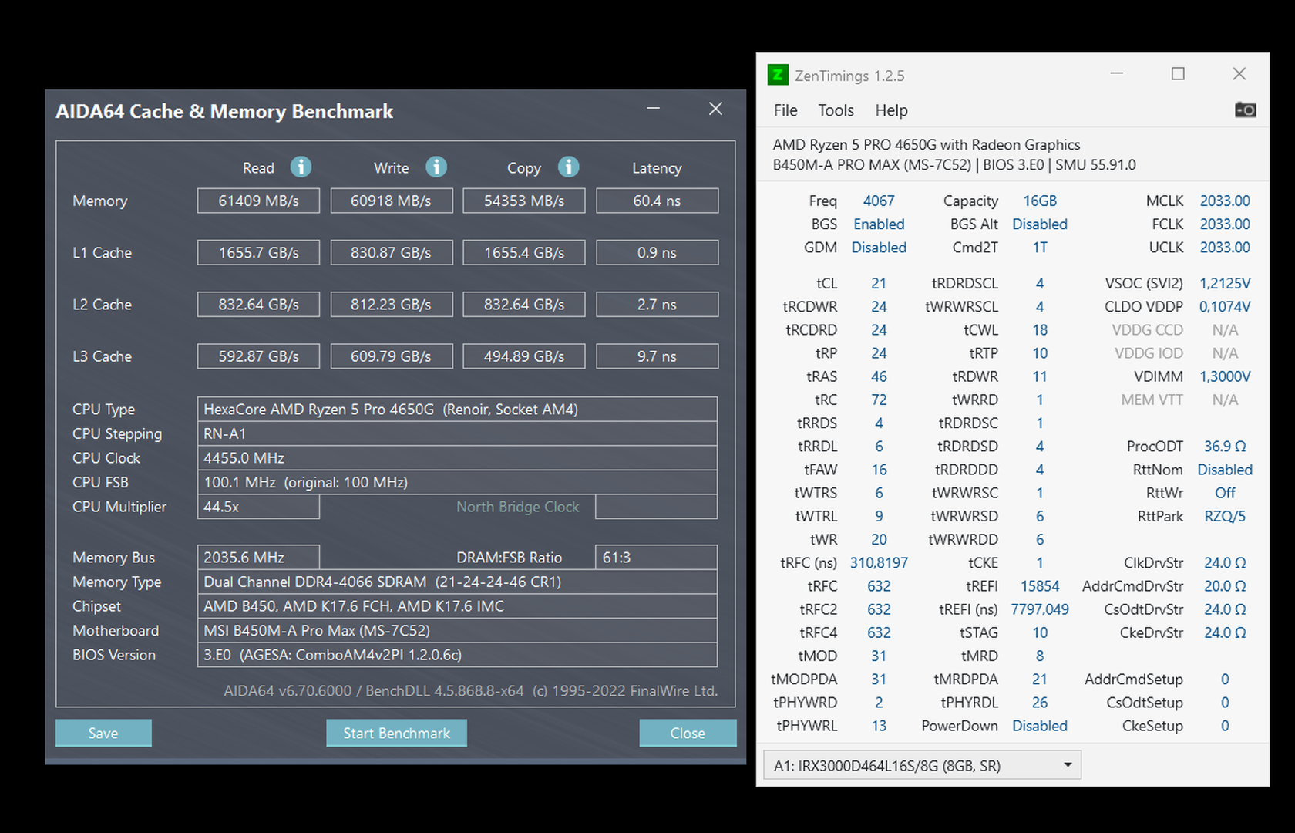1295x833 pixels.
Task: Click the CPU FSB field 100.1 MHz
Action: pos(457,482)
